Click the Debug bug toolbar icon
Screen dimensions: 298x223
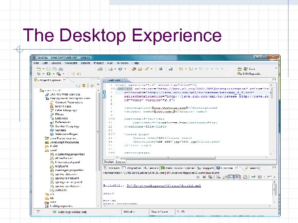tap(39, 74)
